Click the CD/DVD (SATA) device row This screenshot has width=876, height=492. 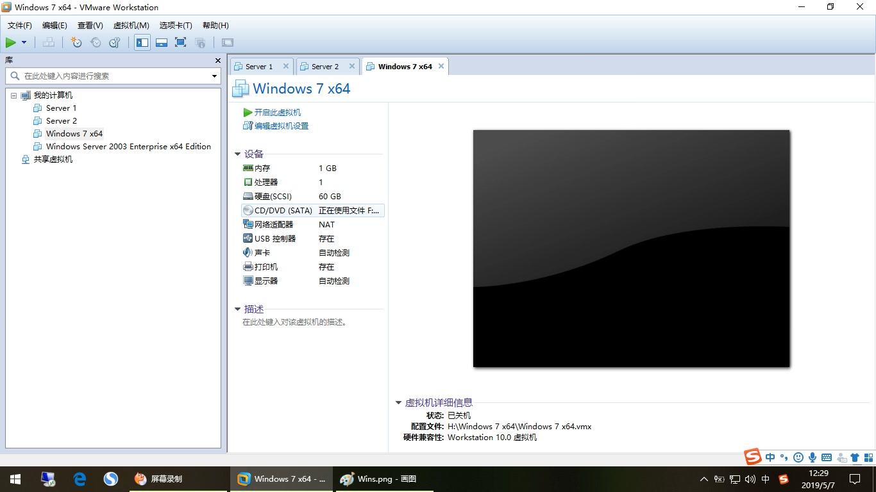(x=313, y=211)
